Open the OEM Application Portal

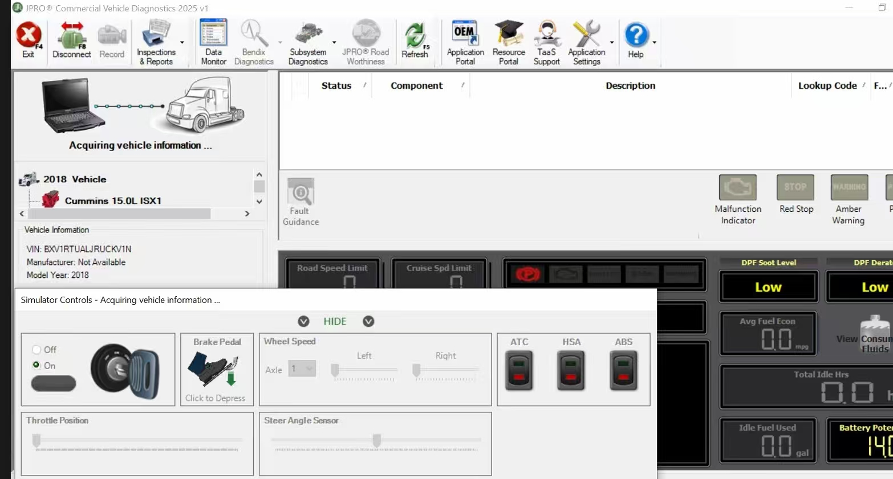465,42
